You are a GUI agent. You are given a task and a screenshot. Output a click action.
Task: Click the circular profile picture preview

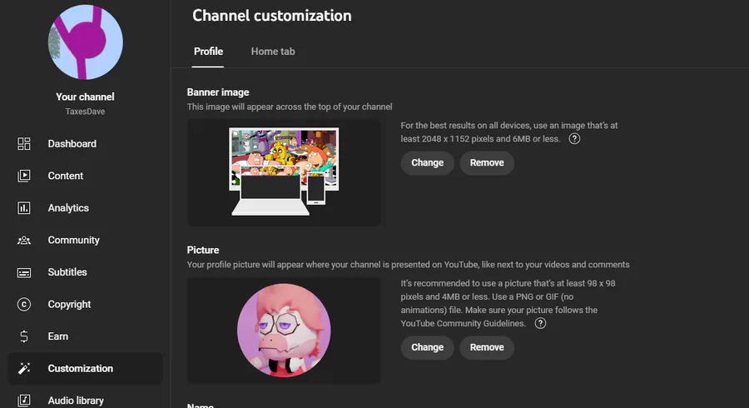point(284,330)
